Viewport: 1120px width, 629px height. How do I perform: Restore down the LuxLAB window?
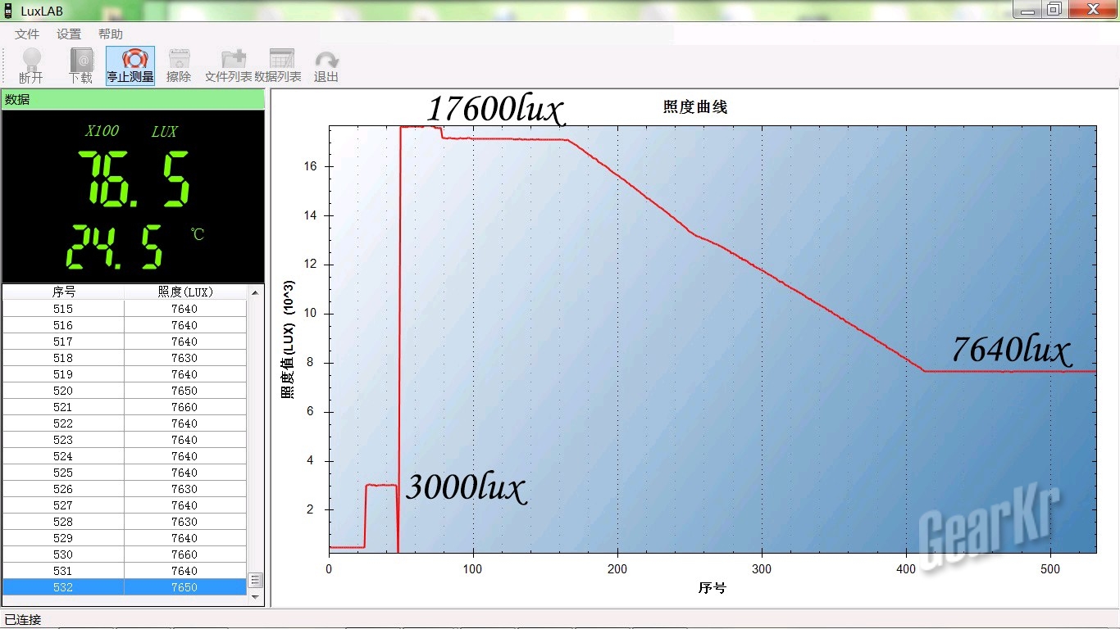pyautogui.click(x=1054, y=9)
